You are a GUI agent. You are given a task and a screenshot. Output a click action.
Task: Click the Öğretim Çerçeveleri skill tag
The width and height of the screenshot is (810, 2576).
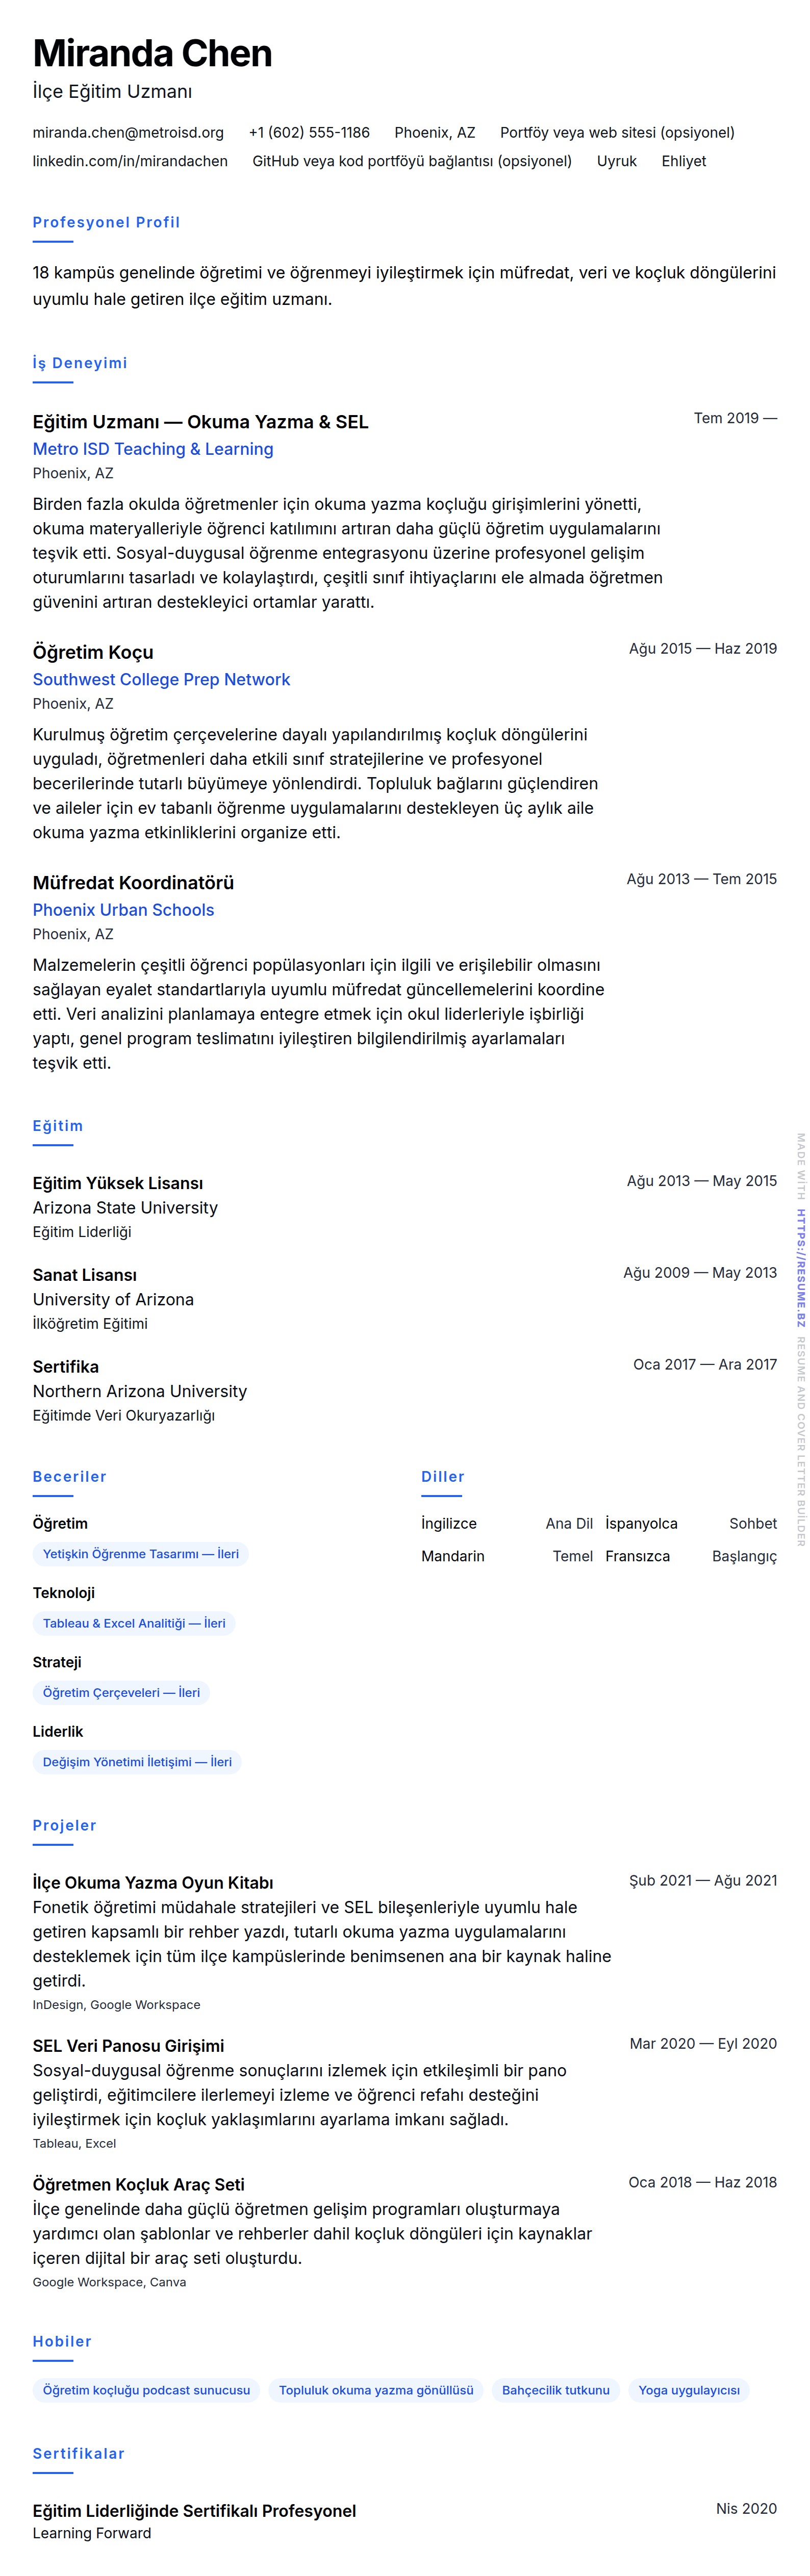point(121,1692)
